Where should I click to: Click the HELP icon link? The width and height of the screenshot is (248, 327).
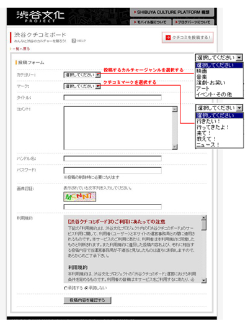pyautogui.click(x=79, y=40)
